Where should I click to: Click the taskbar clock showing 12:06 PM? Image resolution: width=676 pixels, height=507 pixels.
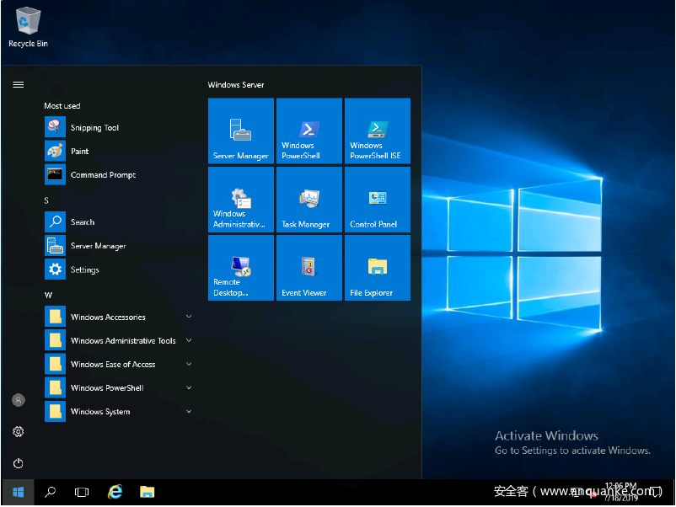coord(621,492)
